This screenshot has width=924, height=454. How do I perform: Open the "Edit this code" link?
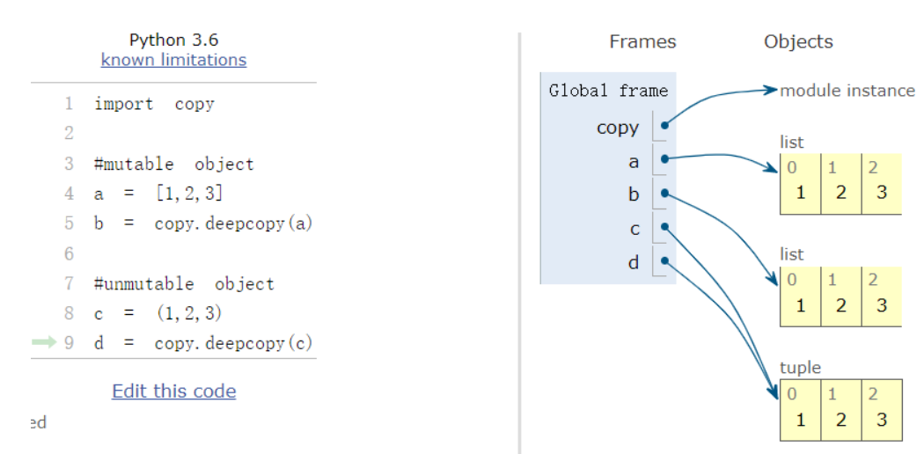coord(173,391)
